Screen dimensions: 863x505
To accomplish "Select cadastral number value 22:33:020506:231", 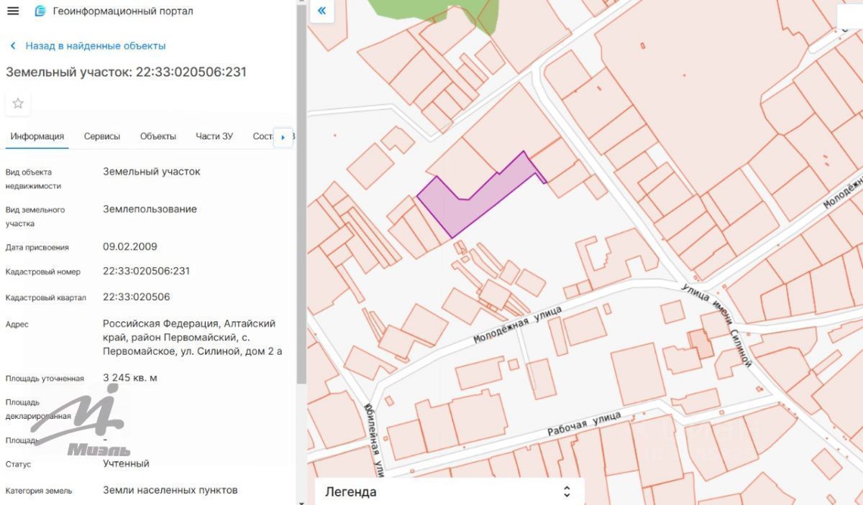I will tap(147, 271).
